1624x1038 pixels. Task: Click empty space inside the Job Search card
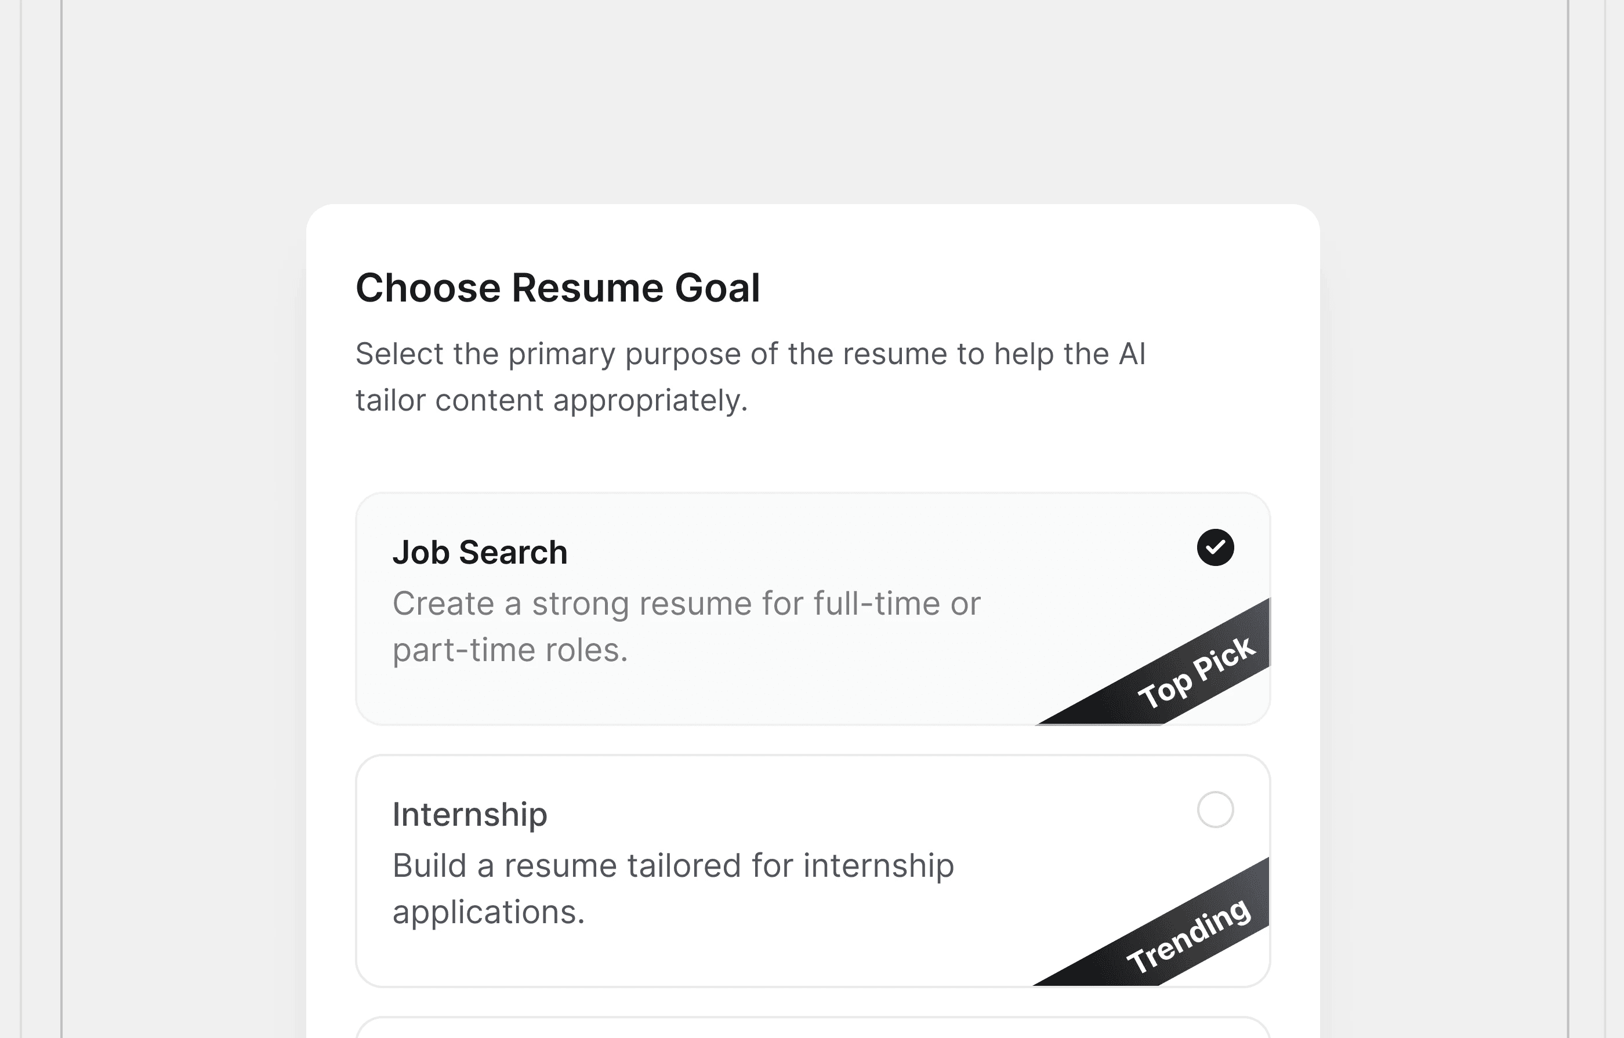tap(809, 695)
